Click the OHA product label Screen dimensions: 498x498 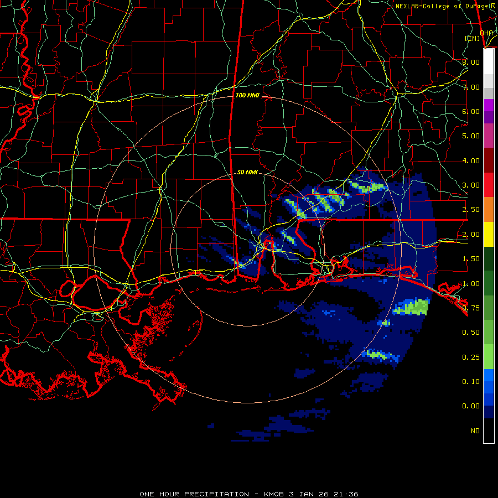486,33
